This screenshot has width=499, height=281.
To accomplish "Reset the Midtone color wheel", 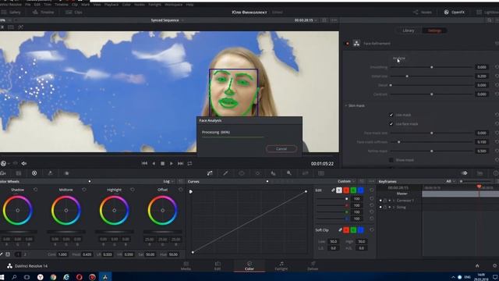I will (84, 190).
